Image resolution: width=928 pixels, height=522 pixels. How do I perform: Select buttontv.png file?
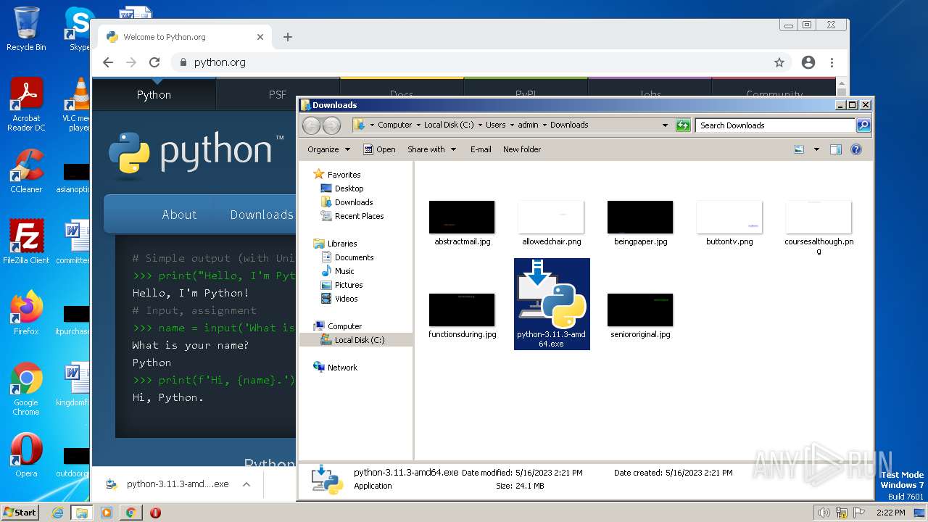pos(729,224)
